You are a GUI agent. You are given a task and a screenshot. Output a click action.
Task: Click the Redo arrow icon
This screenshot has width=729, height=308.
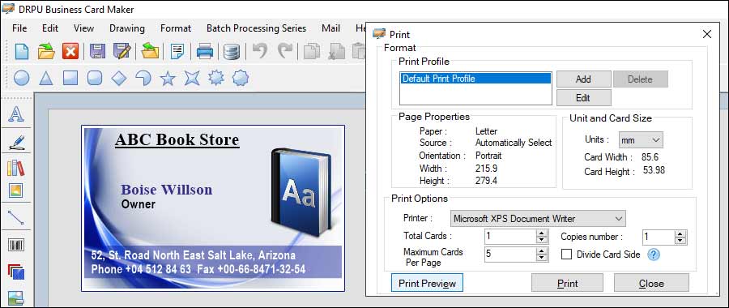point(285,50)
